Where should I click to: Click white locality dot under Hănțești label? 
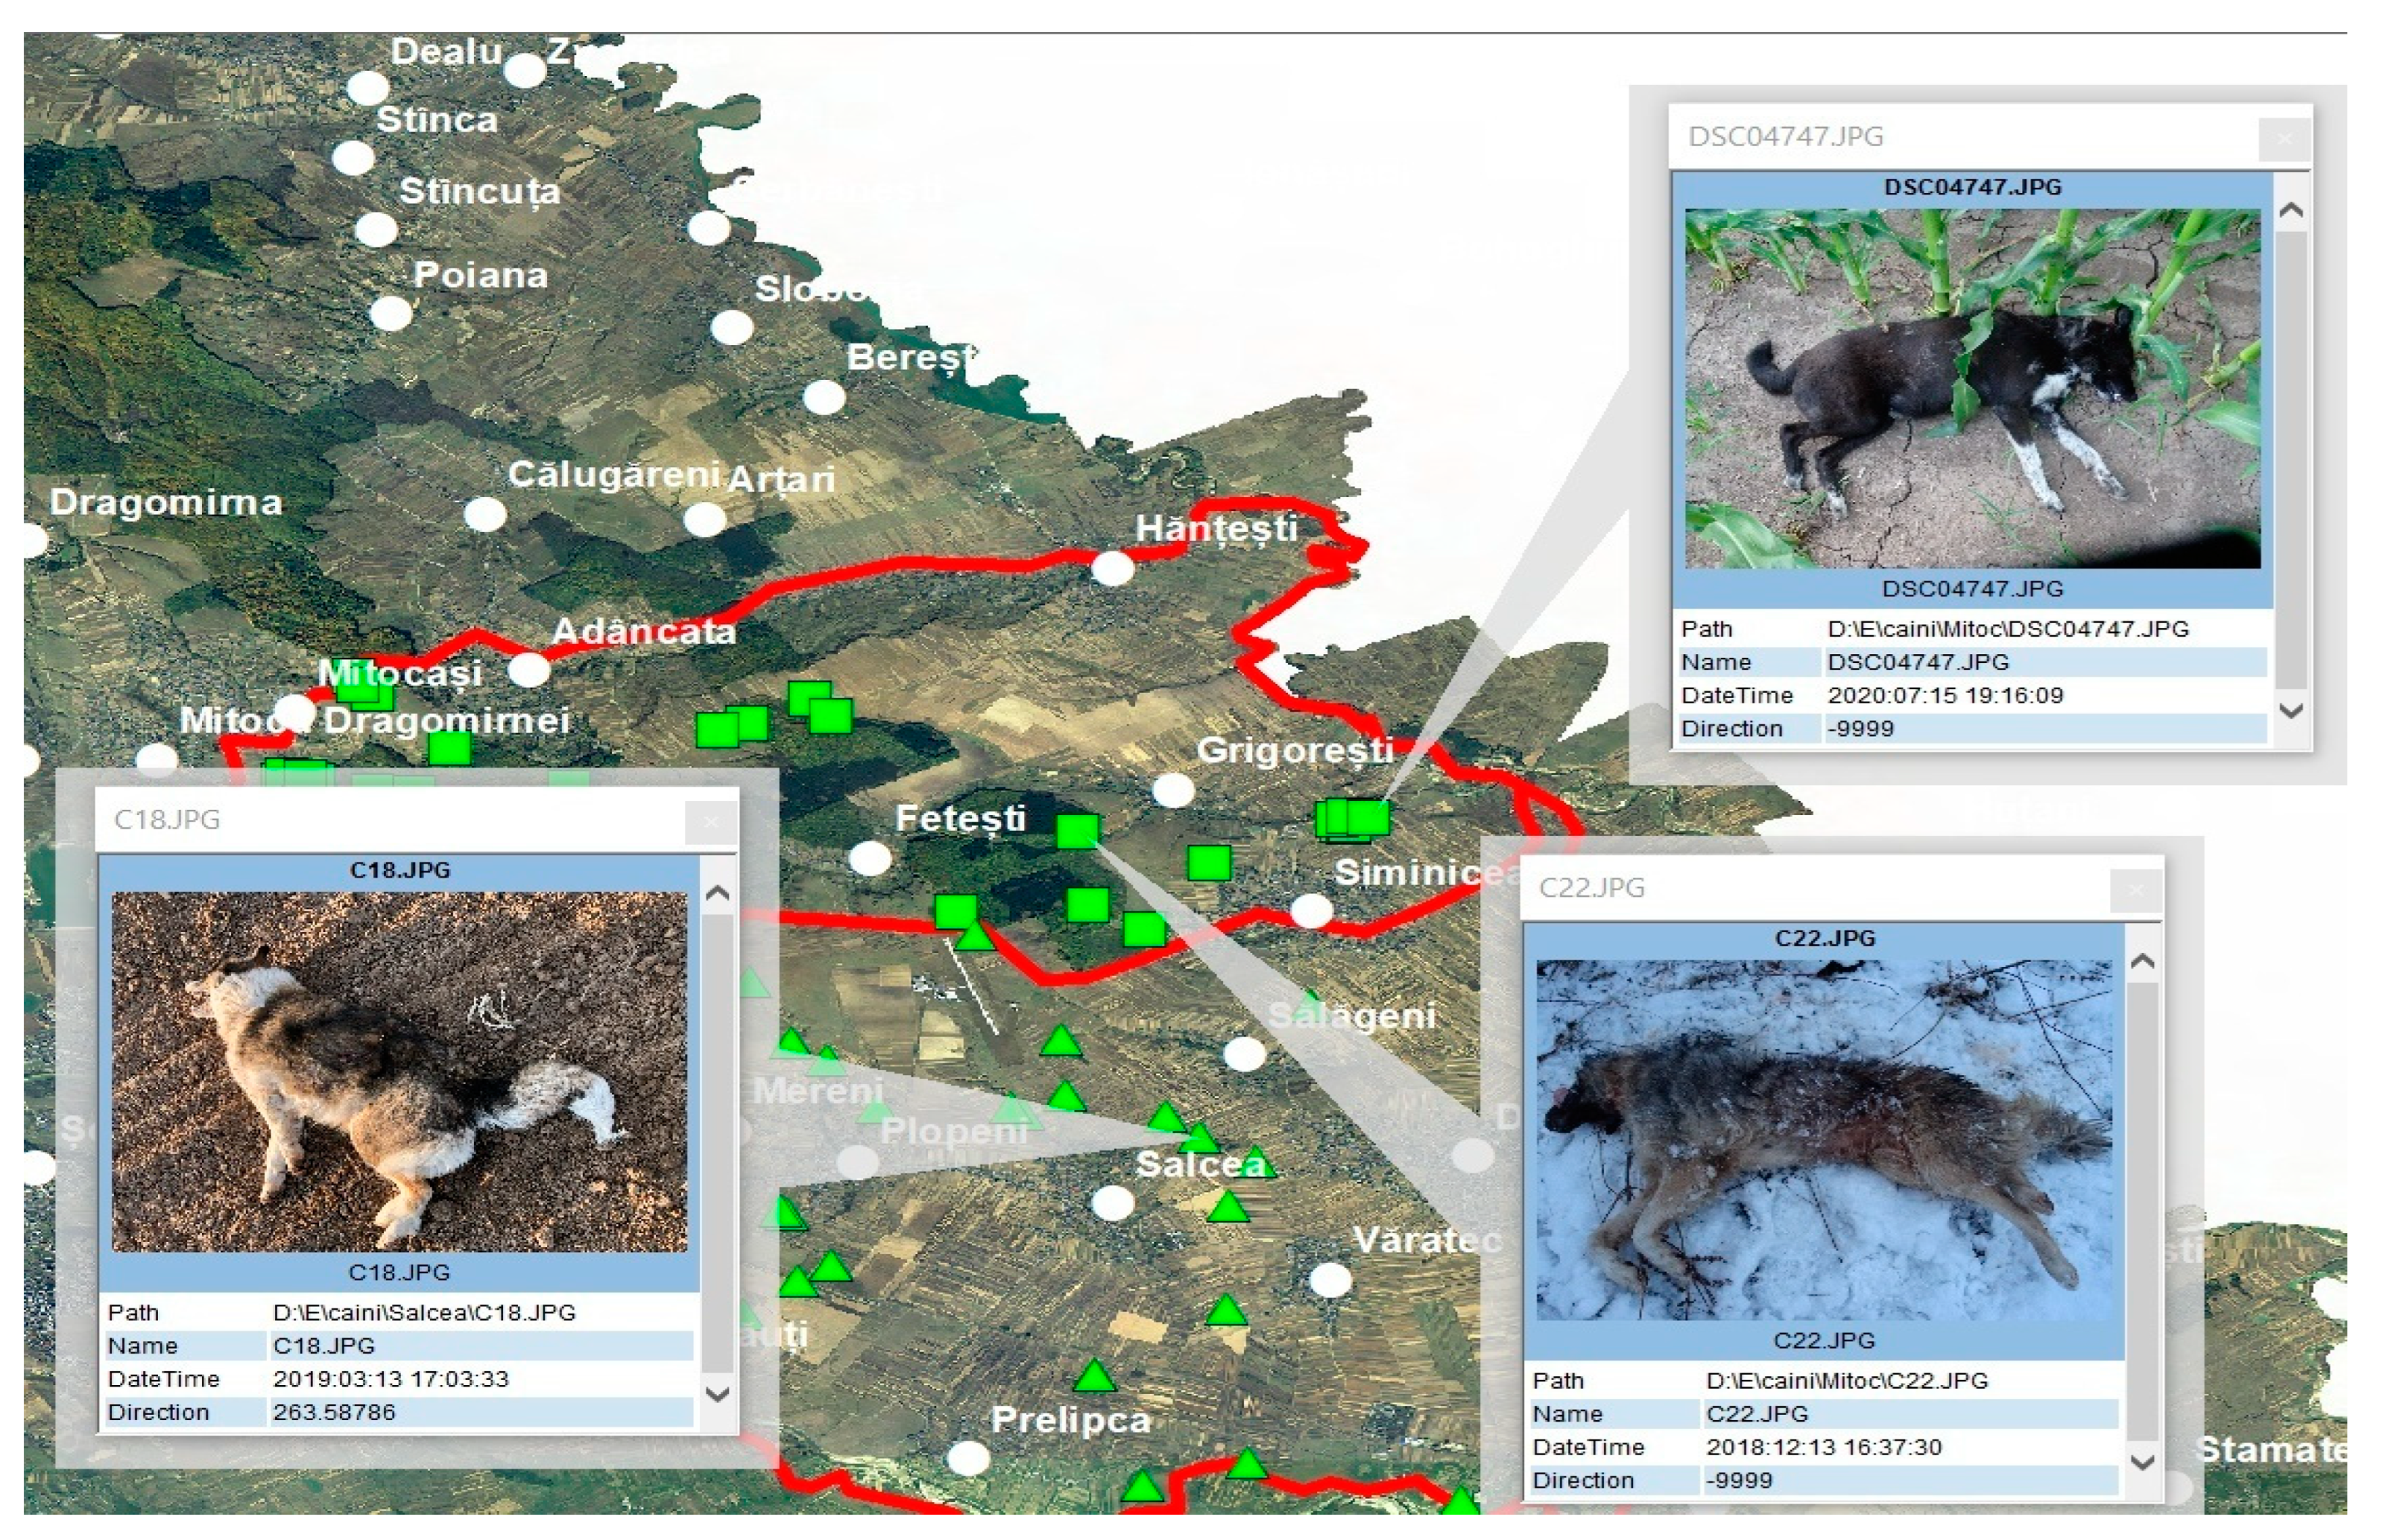coord(1112,568)
